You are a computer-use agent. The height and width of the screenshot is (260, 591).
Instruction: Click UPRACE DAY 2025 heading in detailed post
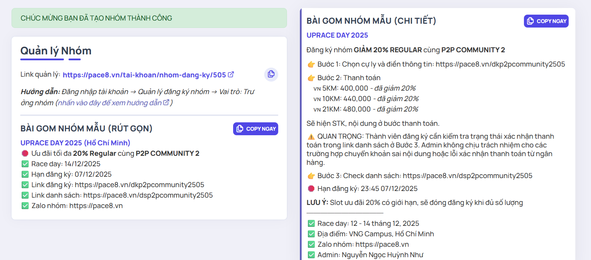click(337, 35)
